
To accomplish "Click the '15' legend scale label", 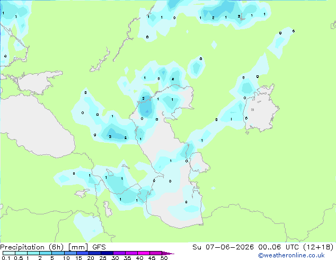I will (x=78, y=258).
